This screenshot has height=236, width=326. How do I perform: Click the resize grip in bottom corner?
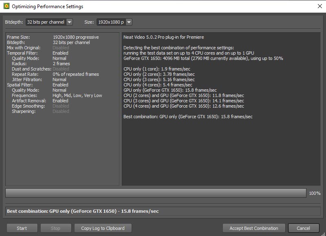click(x=324, y=234)
